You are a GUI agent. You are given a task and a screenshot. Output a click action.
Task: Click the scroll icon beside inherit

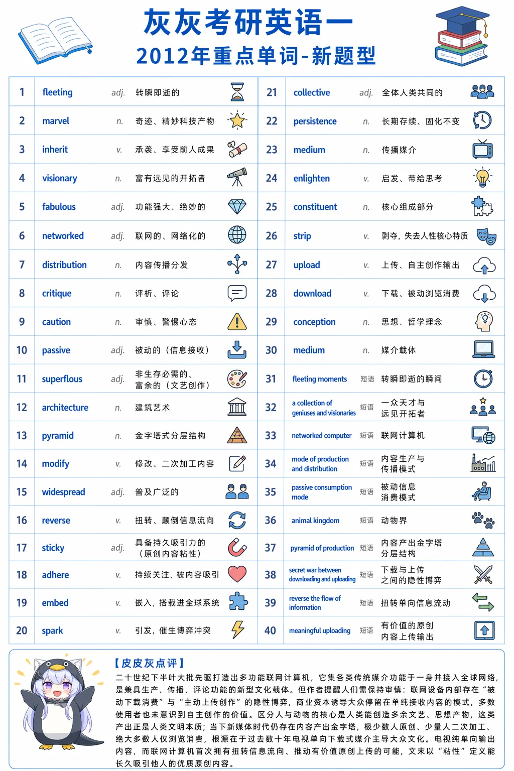pos(237,149)
